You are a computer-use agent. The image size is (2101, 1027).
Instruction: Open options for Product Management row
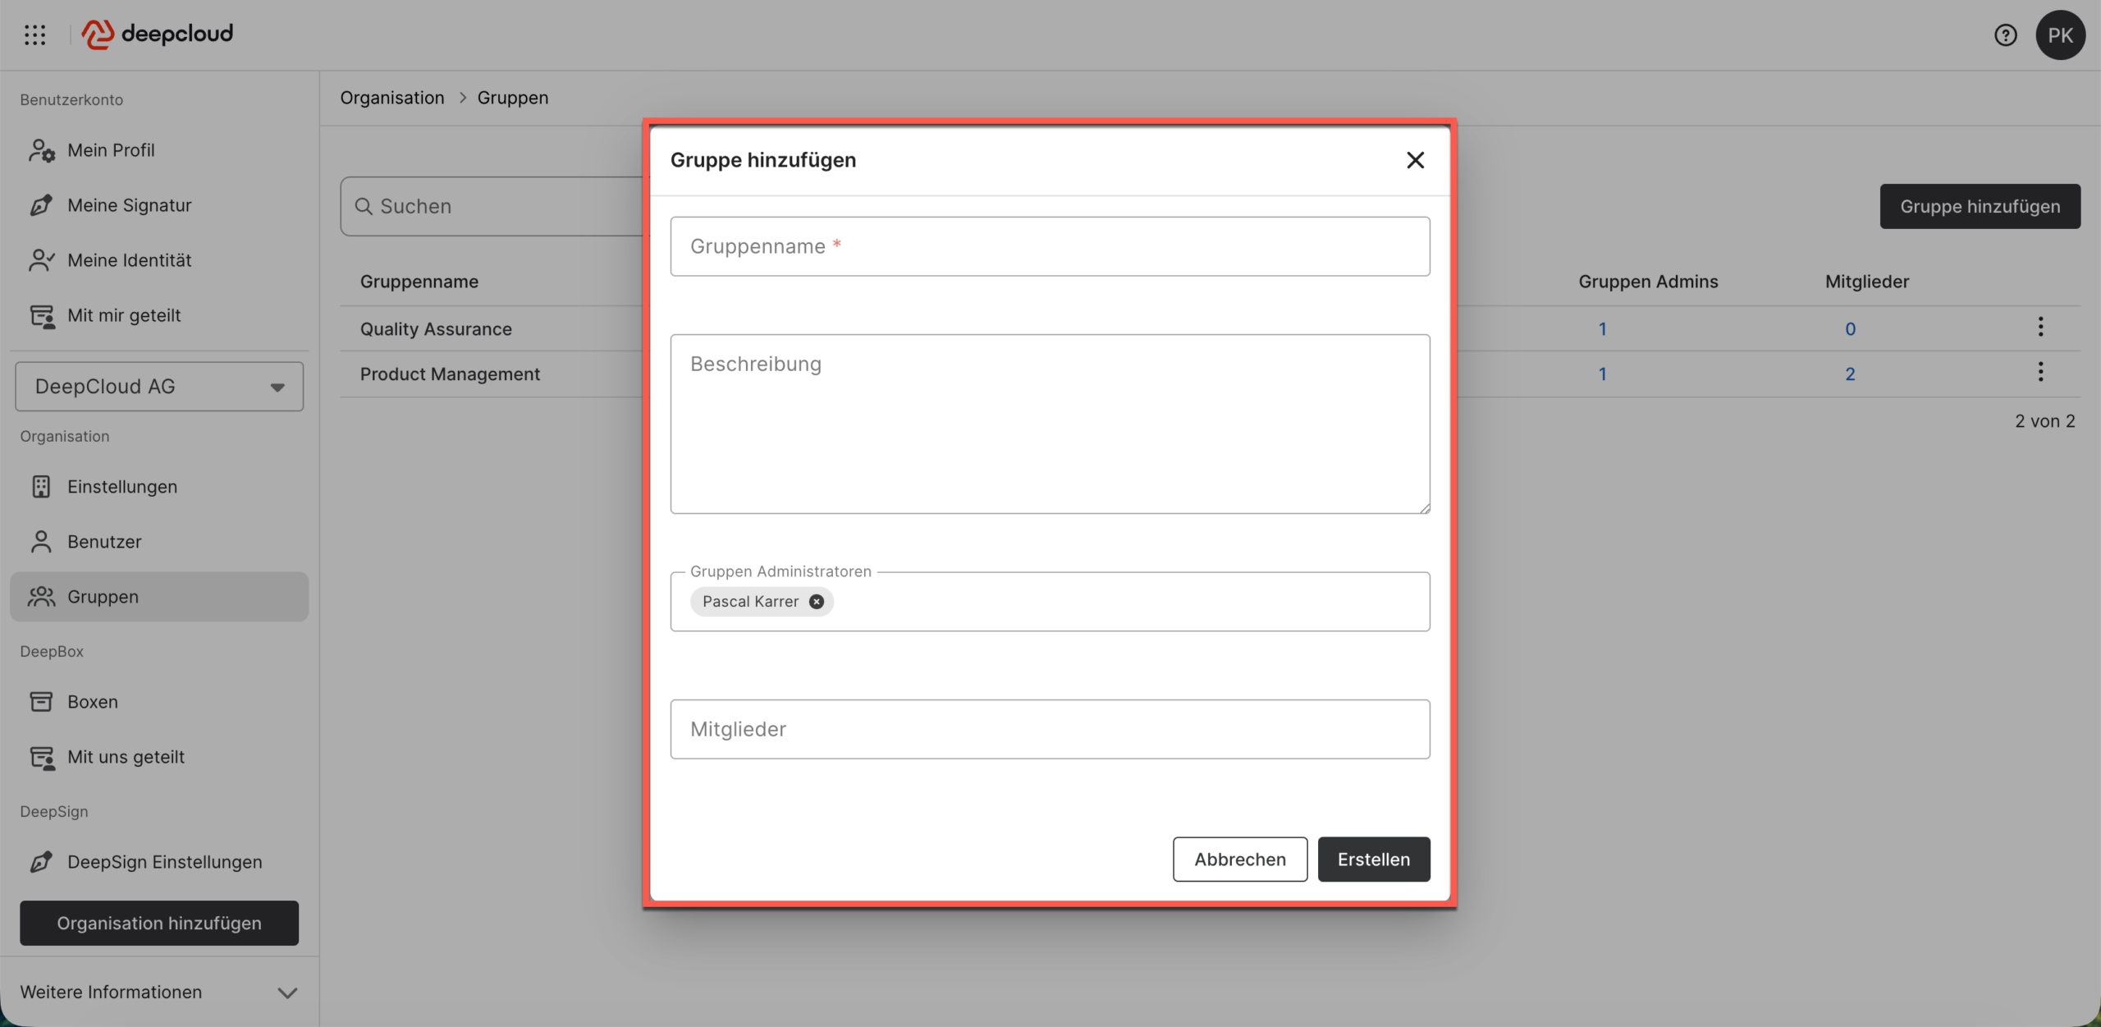coord(2040,373)
